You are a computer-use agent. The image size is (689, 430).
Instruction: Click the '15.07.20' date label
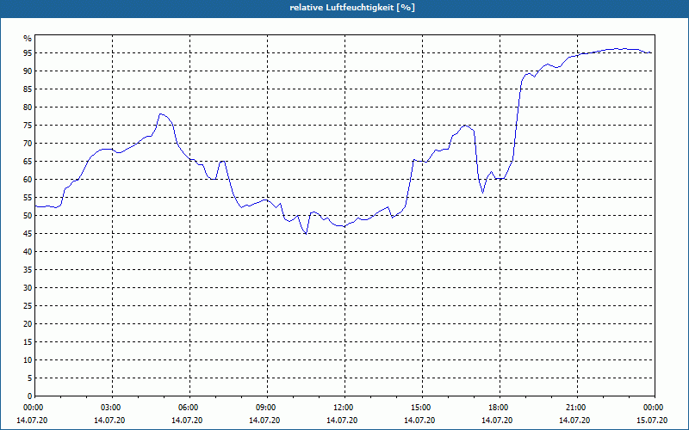pyautogui.click(x=652, y=421)
